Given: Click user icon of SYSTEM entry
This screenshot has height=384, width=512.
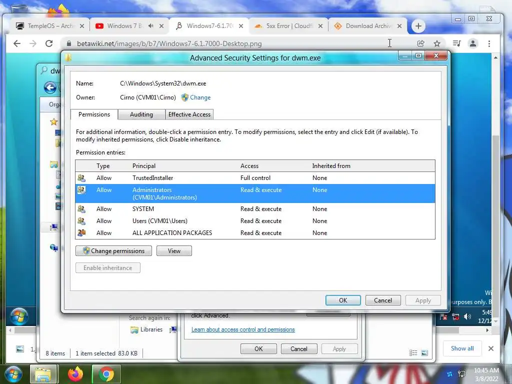Looking at the screenshot, I should [x=81, y=209].
